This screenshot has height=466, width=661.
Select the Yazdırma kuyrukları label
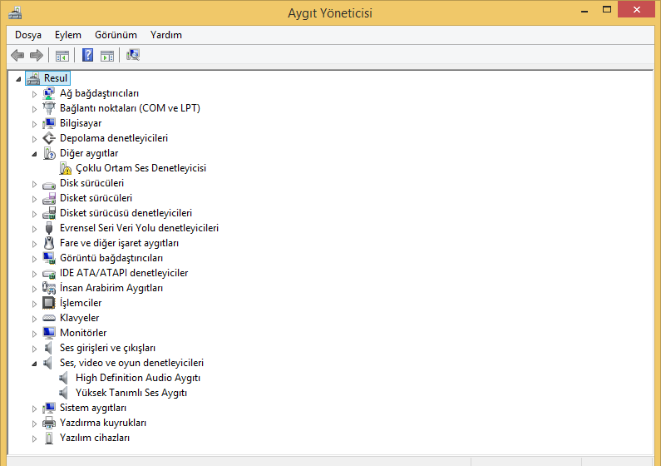tap(103, 423)
